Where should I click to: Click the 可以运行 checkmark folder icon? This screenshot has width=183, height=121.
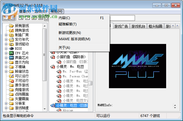(x=11, y=76)
